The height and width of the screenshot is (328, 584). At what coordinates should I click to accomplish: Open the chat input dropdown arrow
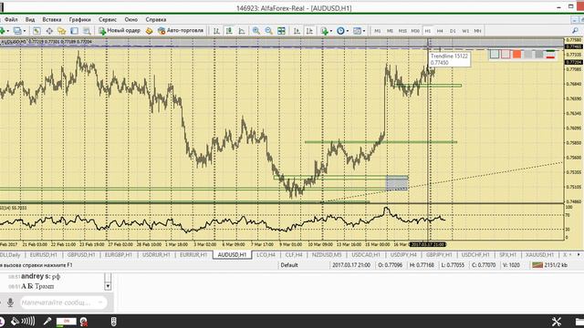(x=100, y=302)
